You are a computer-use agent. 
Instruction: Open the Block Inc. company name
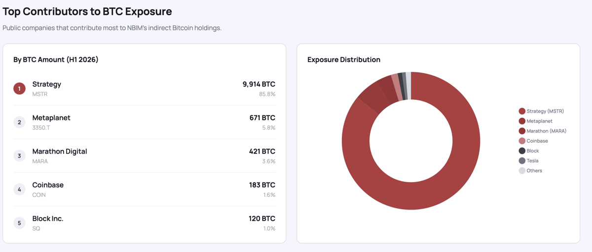coord(48,219)
